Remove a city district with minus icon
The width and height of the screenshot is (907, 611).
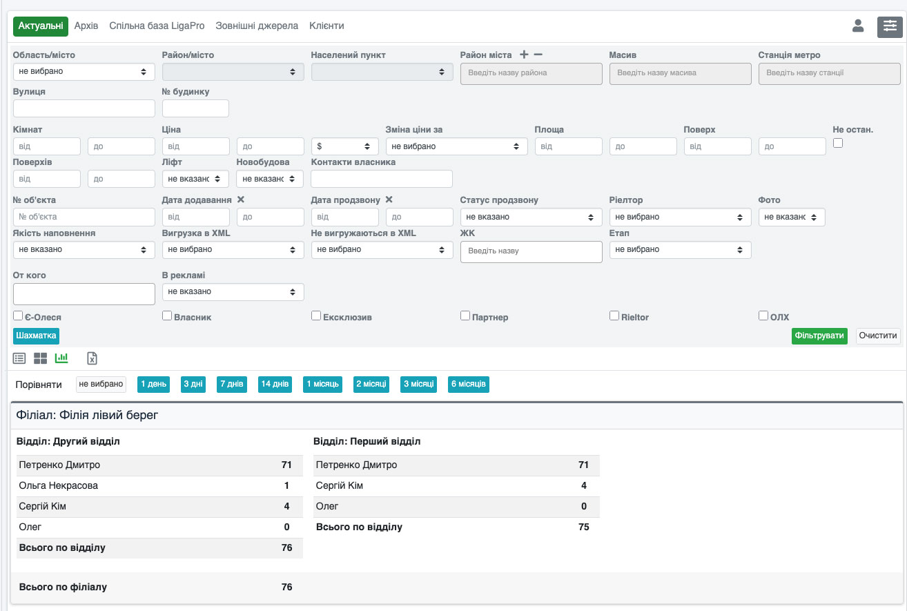pyautogui.click(x=538, y=55)
